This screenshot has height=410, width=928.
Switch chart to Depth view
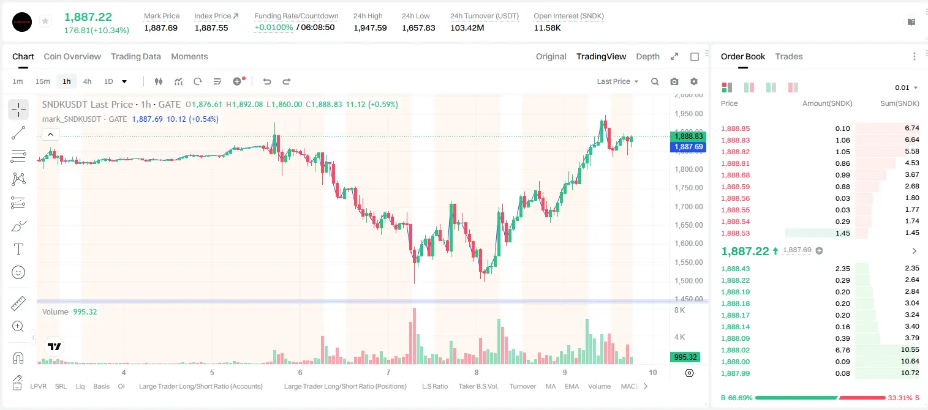click(x=647, y=56)
